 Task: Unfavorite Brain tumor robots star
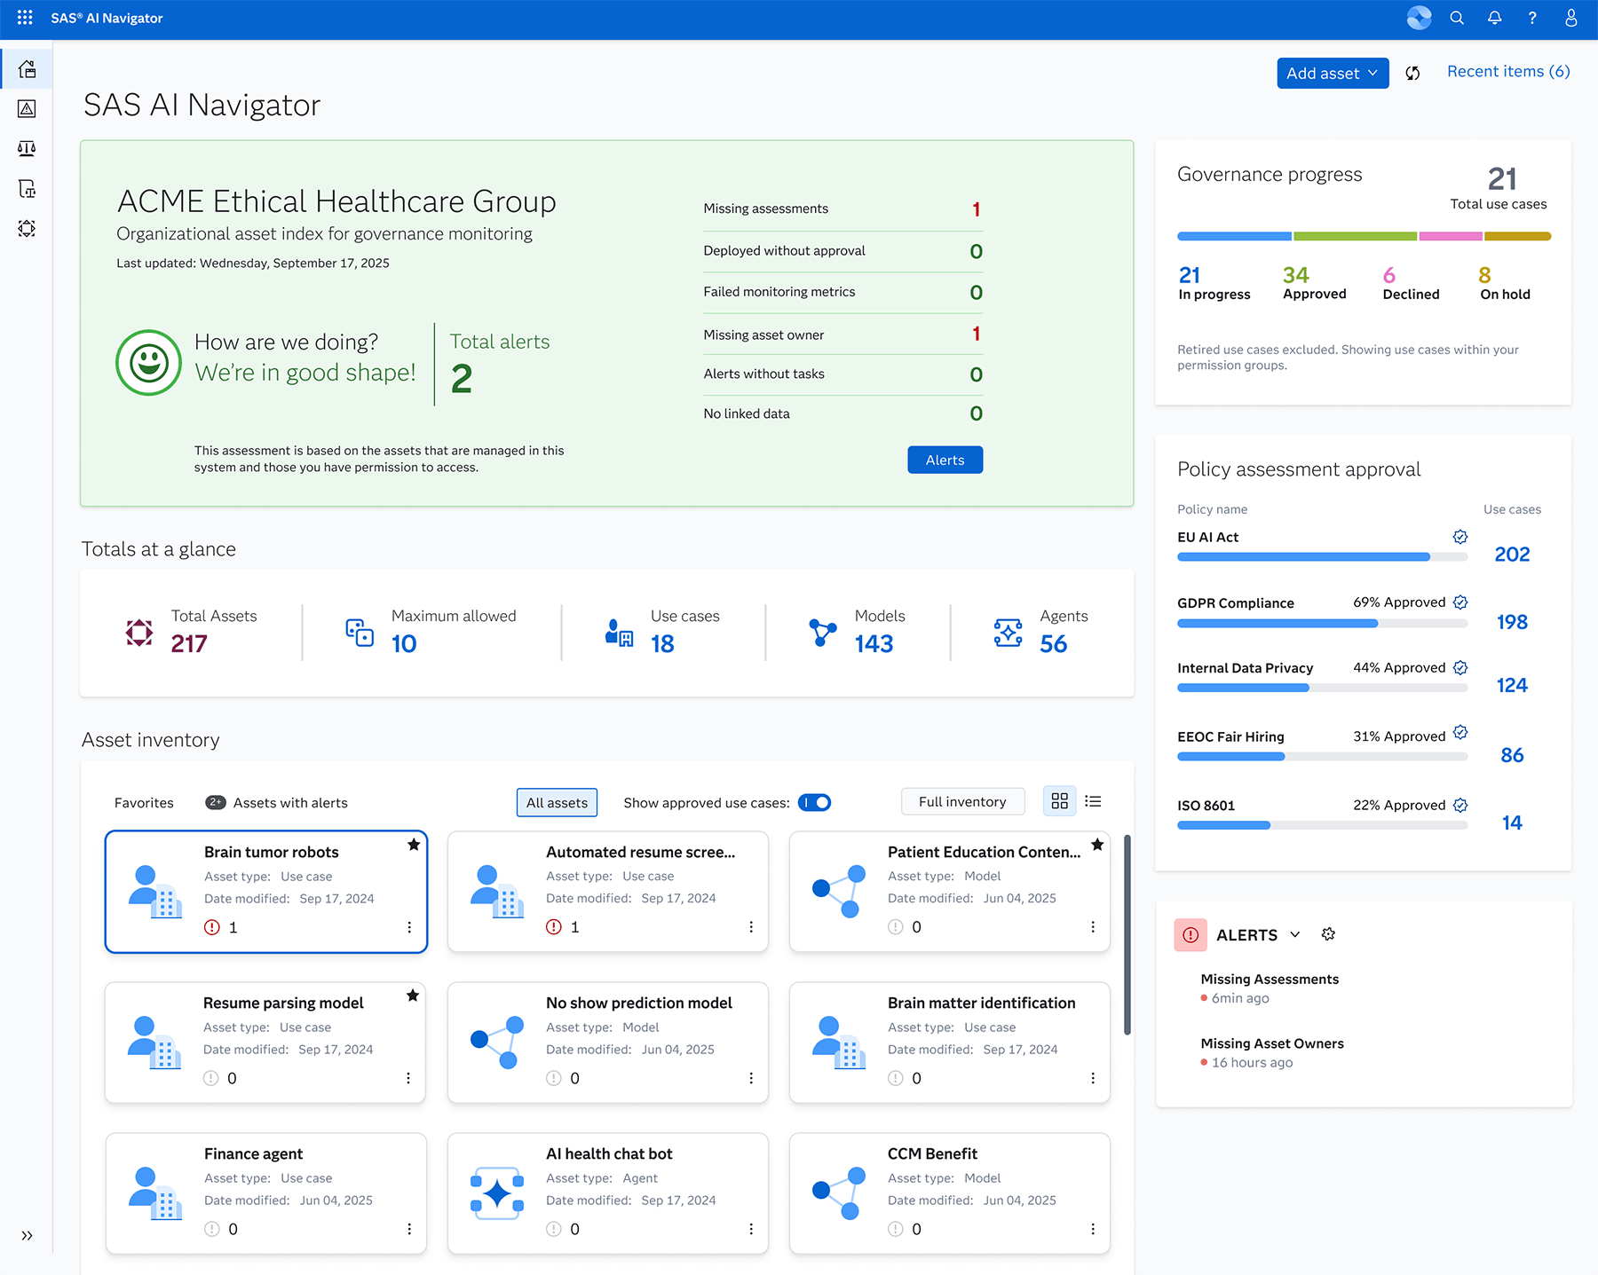(x=413, y=845)
